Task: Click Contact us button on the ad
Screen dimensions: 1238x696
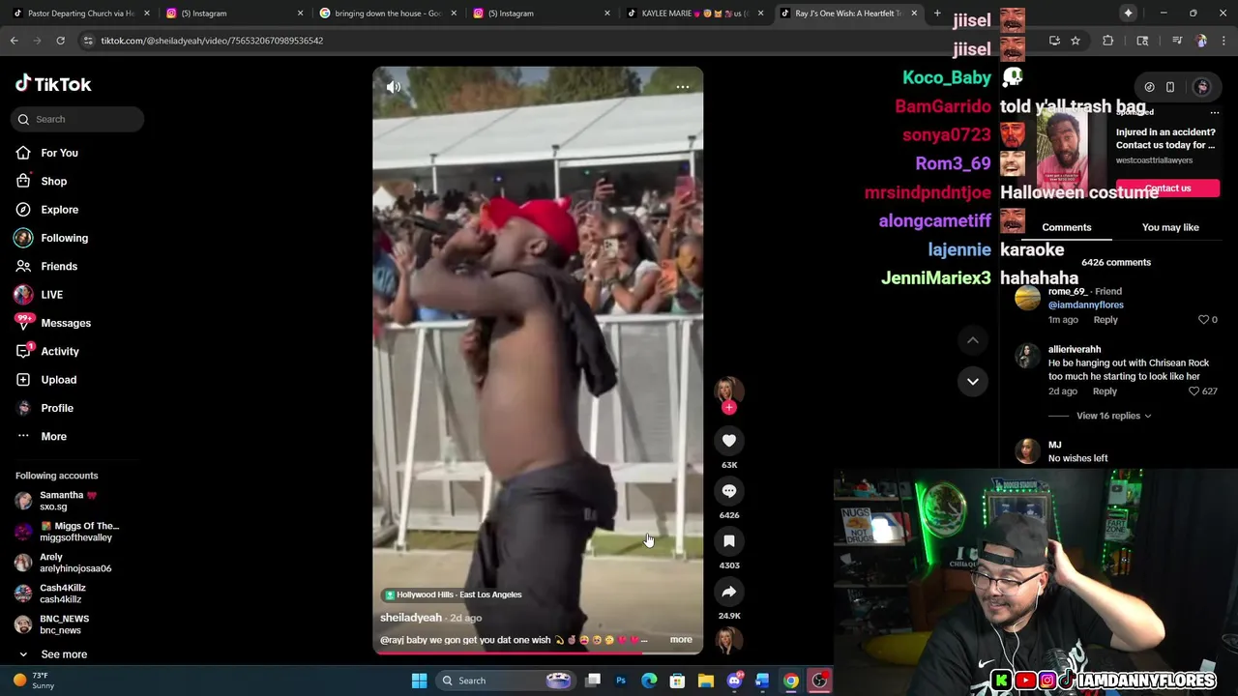Action: pos(1167,188)
